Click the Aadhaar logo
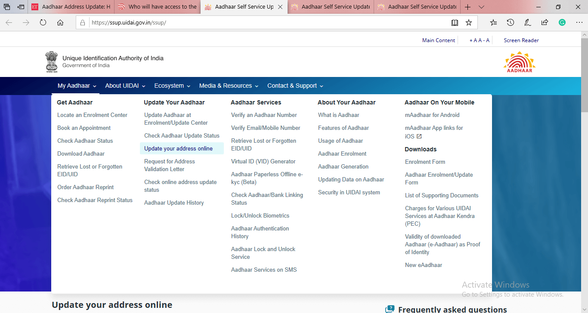Image resolution: width=588 pixels, height=313 pixels. (519, 62)
